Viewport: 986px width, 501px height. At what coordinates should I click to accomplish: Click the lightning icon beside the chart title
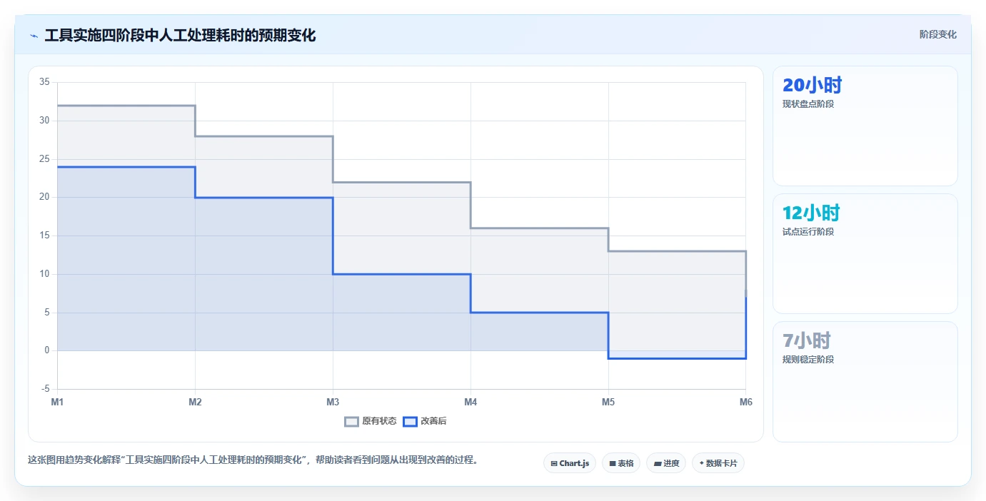coord(34,36)
